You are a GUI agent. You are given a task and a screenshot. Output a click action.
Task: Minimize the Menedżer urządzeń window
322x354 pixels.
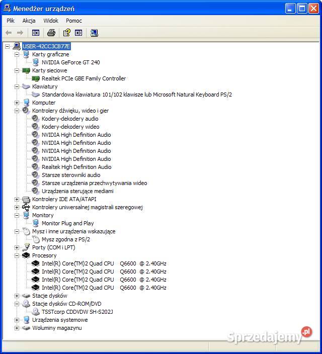coord(290,9)
